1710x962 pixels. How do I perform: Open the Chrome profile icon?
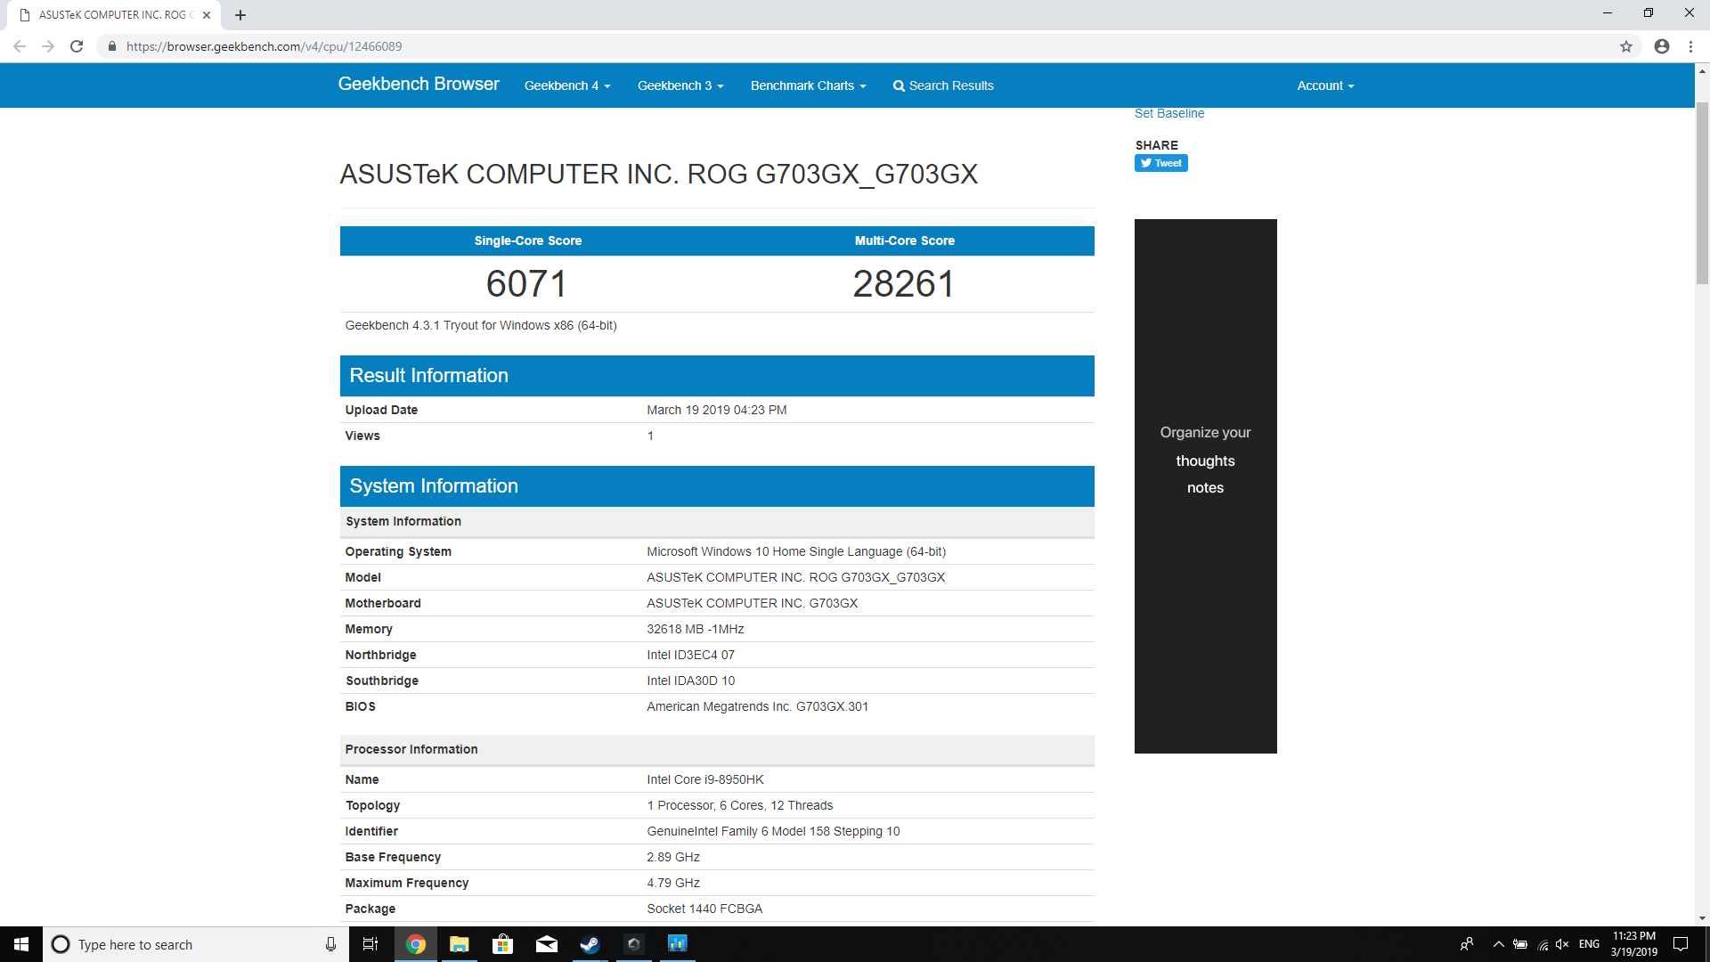click(1662, 46)
